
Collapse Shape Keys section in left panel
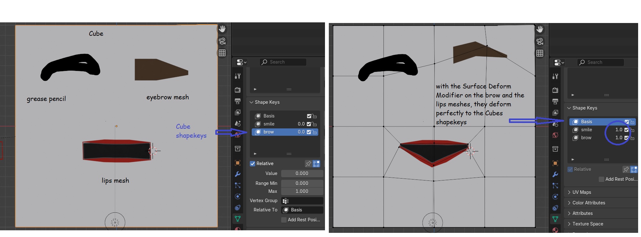(x=251, y=102)
